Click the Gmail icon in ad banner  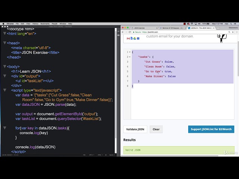[128, 38]
